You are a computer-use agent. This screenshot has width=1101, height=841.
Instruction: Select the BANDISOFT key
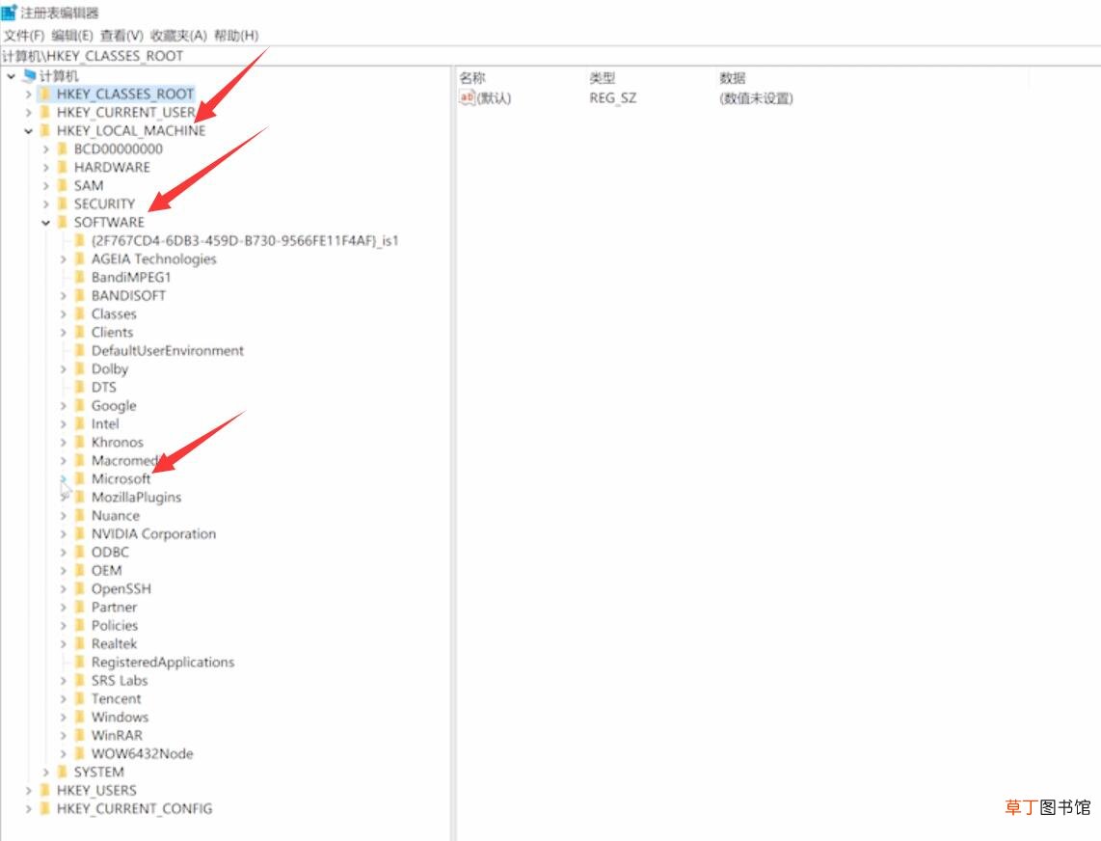[x=128, y=296]
